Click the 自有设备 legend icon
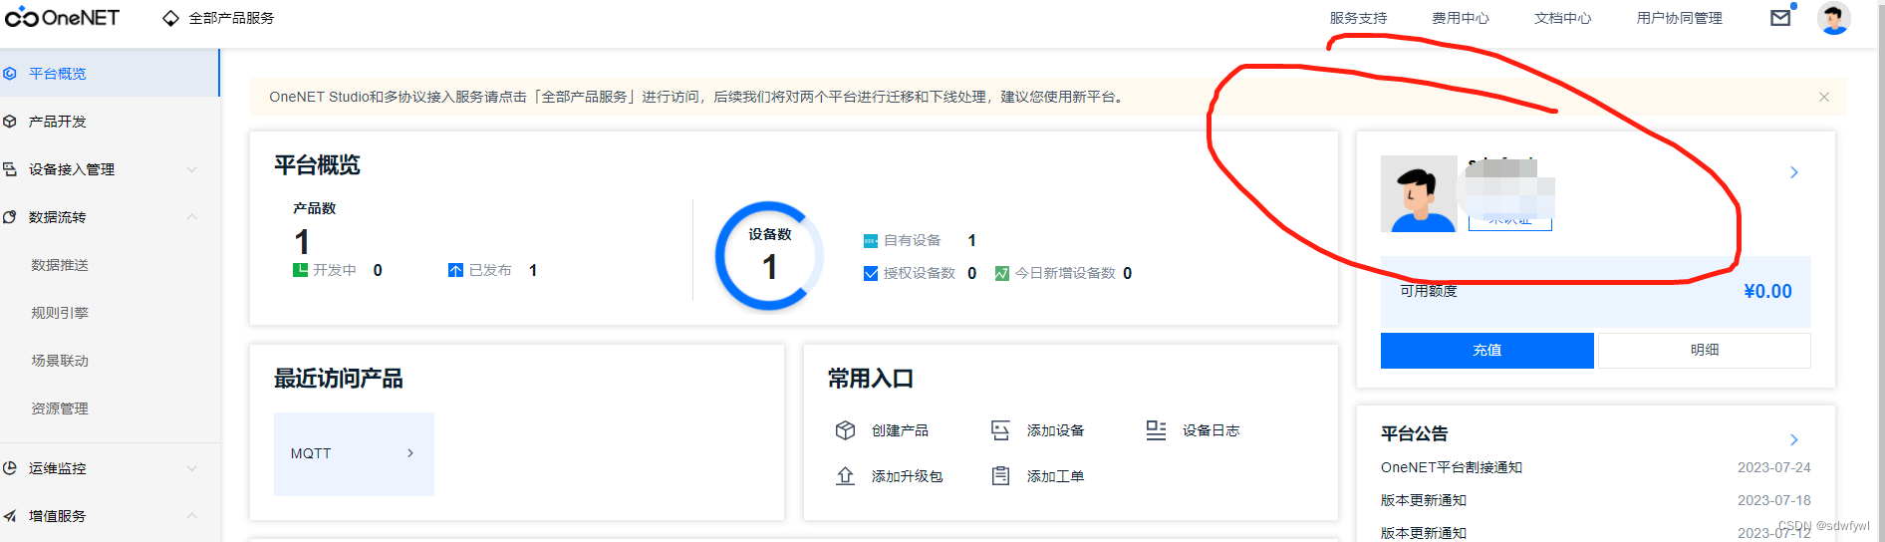The image size is (1885, 542). (871, 241)
